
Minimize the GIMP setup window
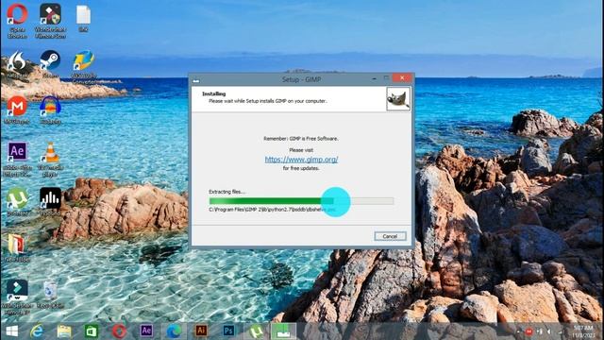374,78
